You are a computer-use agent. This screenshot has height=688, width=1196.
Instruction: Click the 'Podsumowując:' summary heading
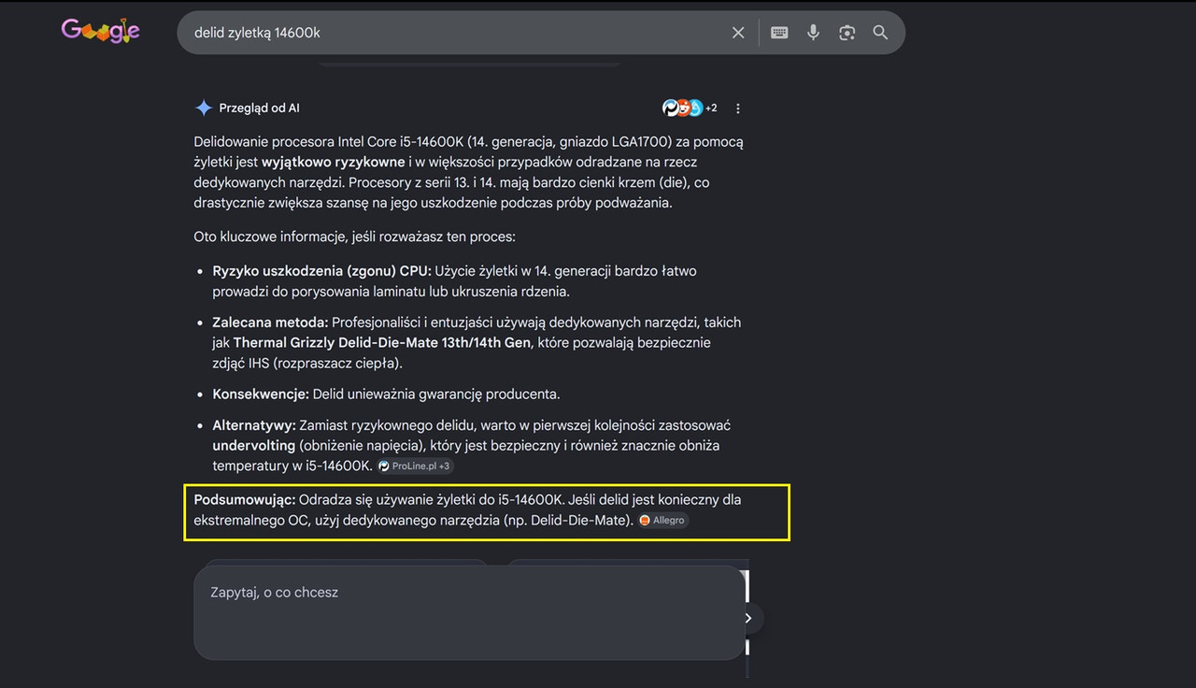[x=245, y=500]
